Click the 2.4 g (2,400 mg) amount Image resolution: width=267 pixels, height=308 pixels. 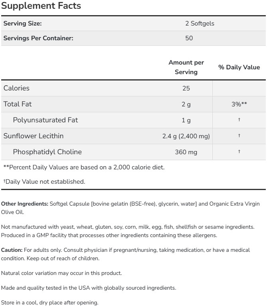pos(186,136)
